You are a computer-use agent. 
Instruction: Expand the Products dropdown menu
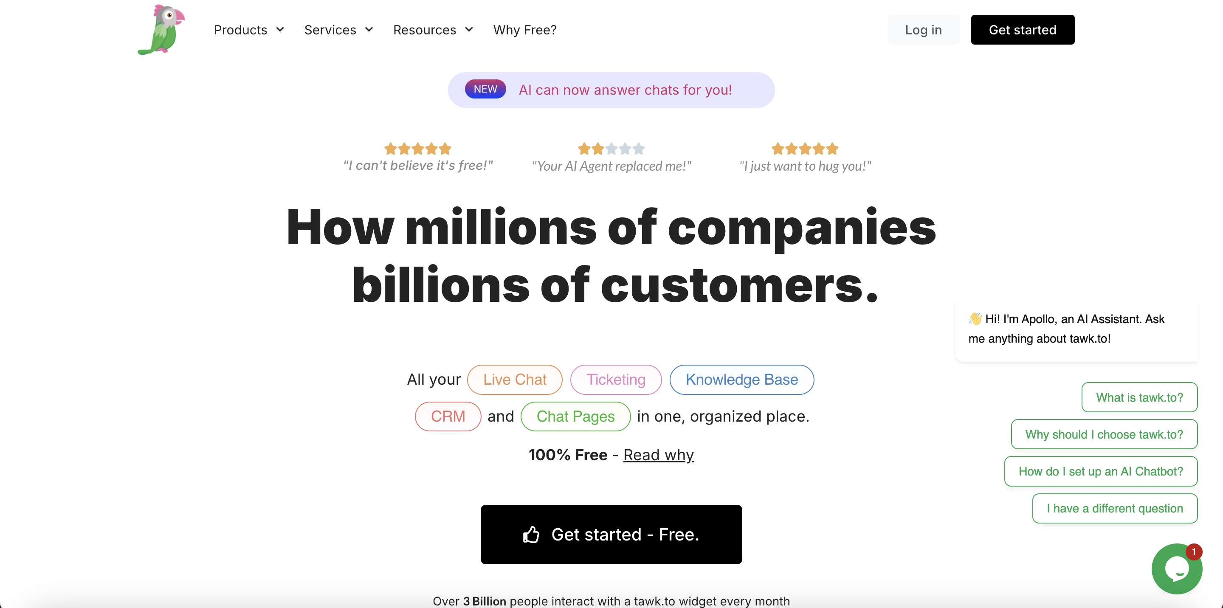pyautogui.click(x=249, y=30)
